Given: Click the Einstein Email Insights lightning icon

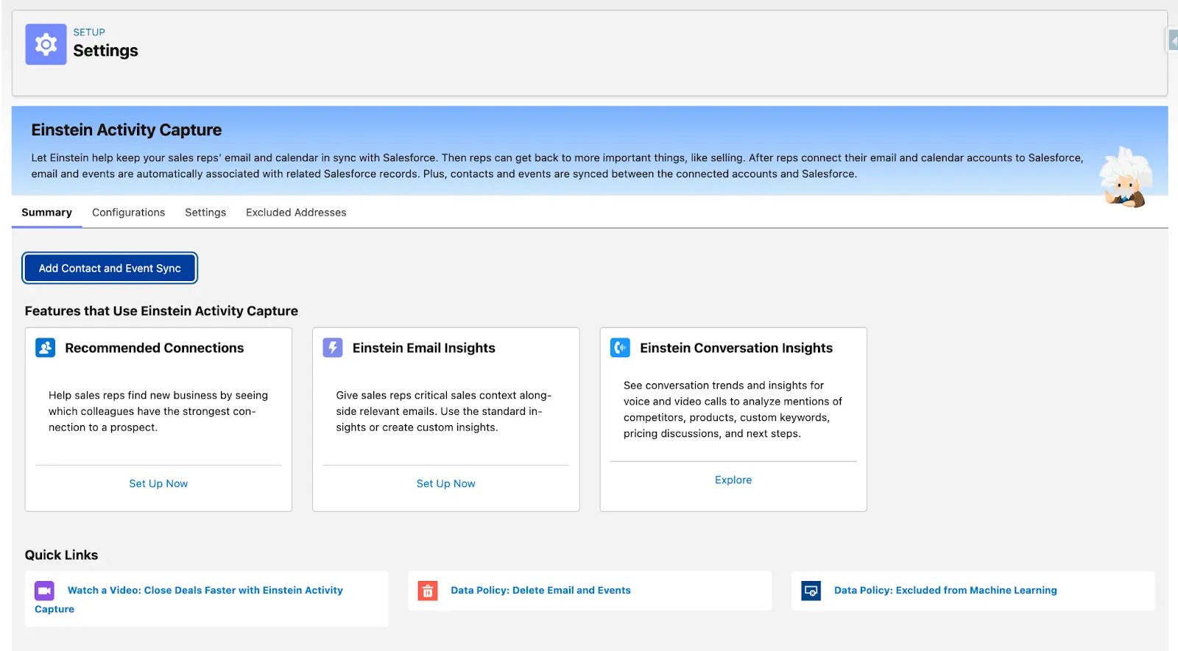Looking at the screenshot, I should pyautogui.click(x=333, y=348).
